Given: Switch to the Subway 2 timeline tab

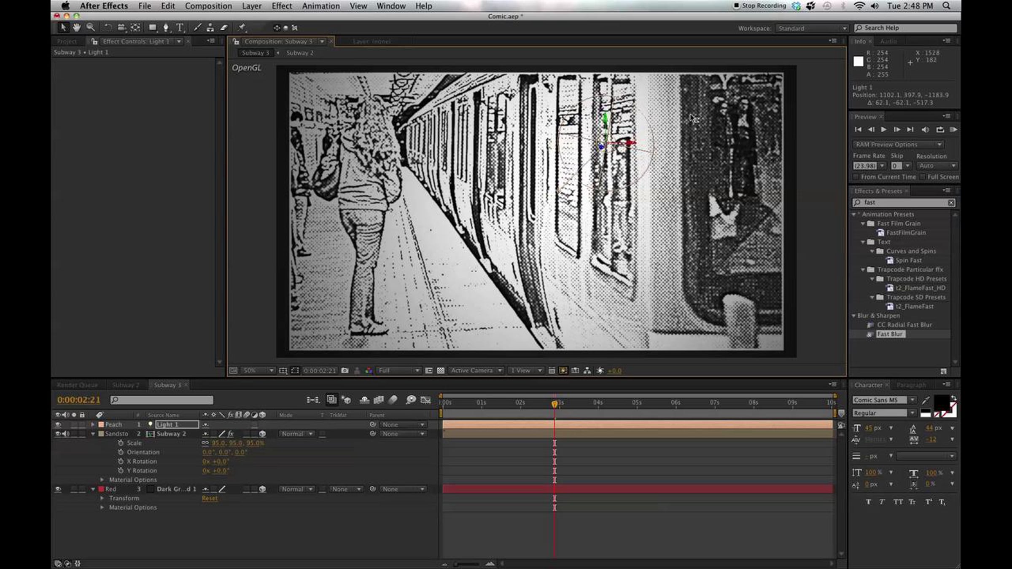Looking at the screenshot, I should [125, 385].
